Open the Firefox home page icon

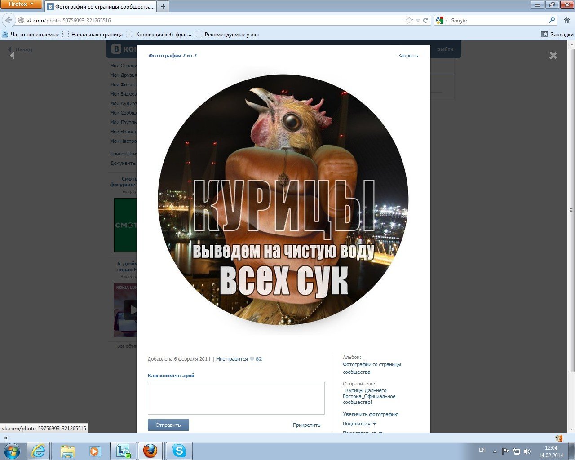coord(567,20)
